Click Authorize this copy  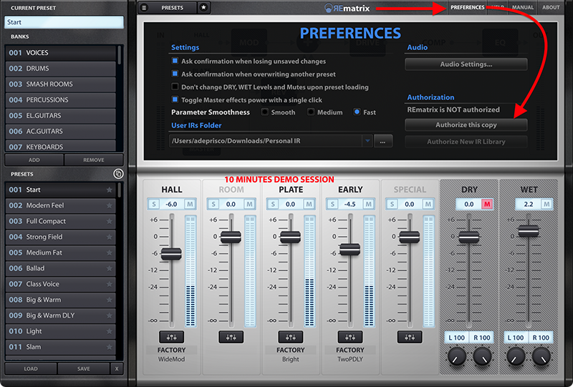coord(466,125)
